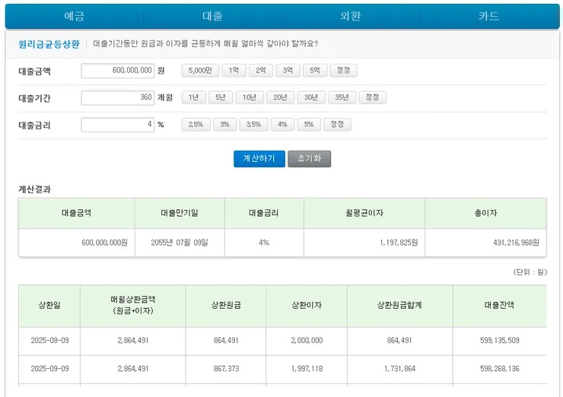Choose the 10년 period button

(x=250, y=97)
